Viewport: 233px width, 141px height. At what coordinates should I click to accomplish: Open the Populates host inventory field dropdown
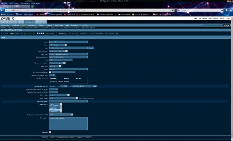point(61,115)
